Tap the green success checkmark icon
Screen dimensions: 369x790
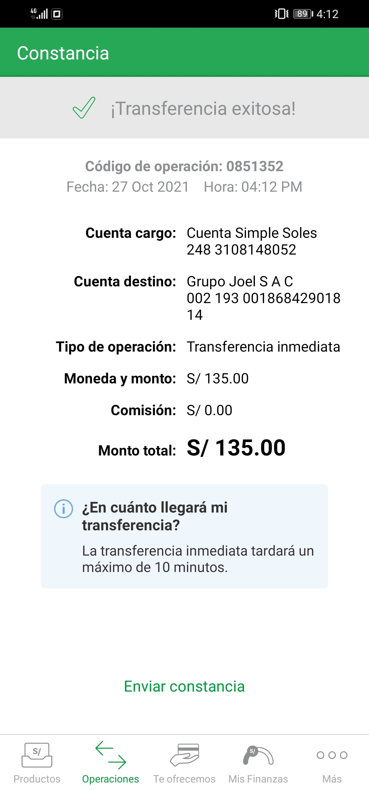84,108
